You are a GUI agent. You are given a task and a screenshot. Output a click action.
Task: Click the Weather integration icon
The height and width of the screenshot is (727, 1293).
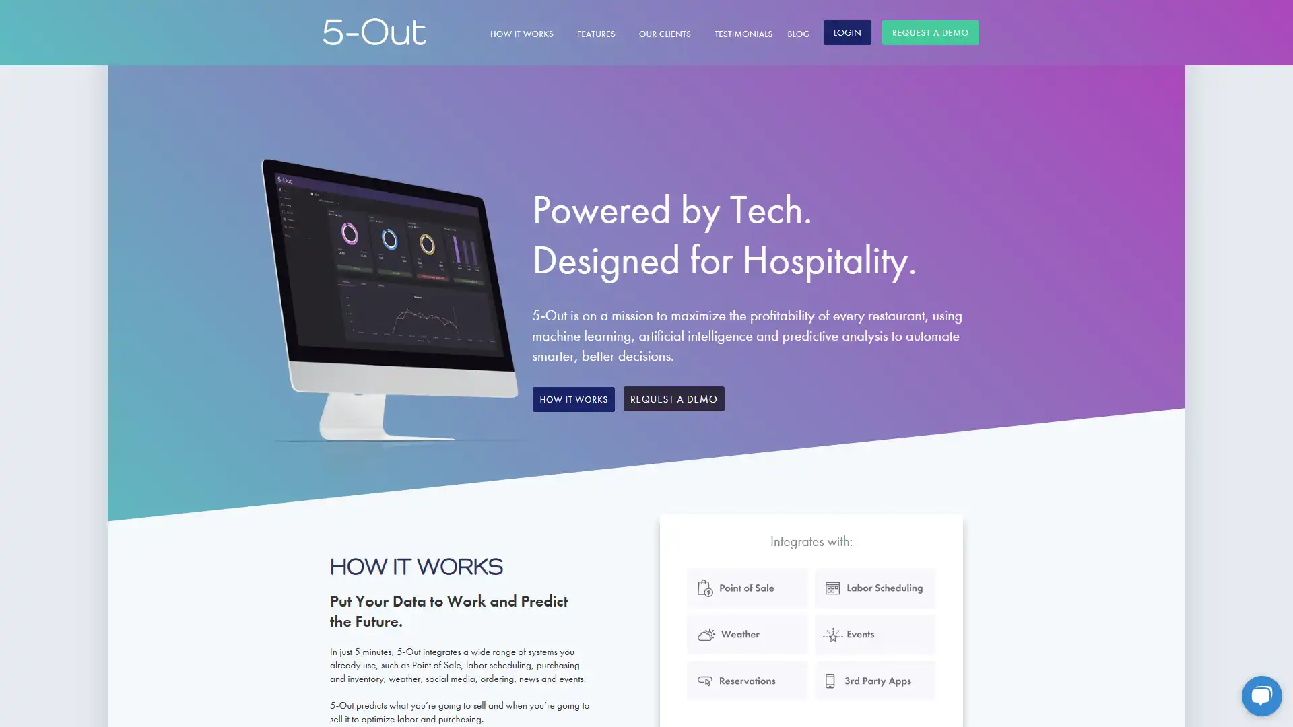tap(705, 634)
